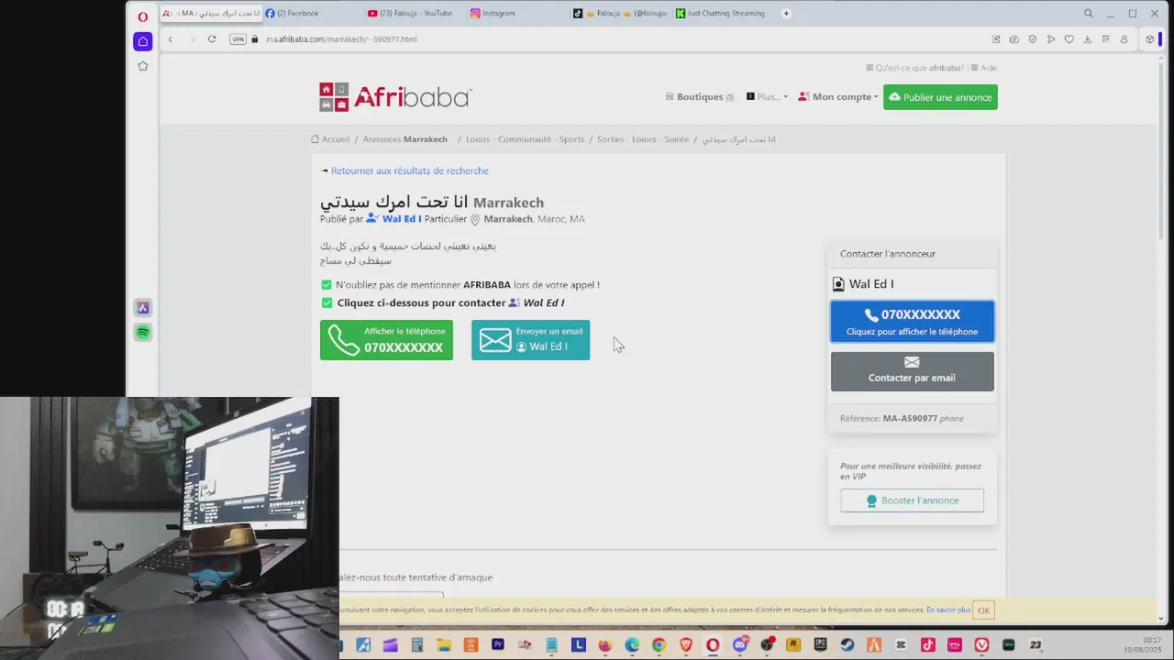Click the send/flow arrow toolbar icon

point(1051,39)
